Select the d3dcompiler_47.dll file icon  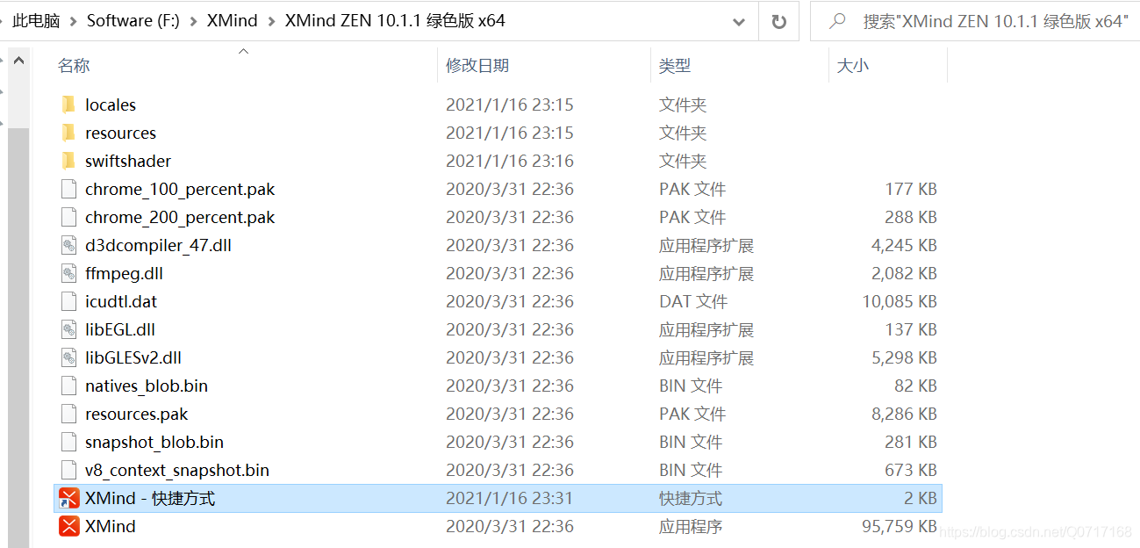click(69, 245)
